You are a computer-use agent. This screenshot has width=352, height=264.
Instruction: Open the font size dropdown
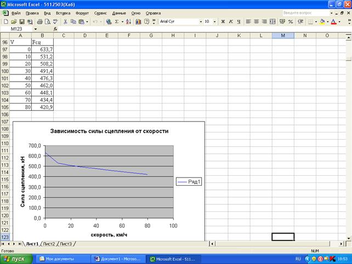tap(214, 22)
